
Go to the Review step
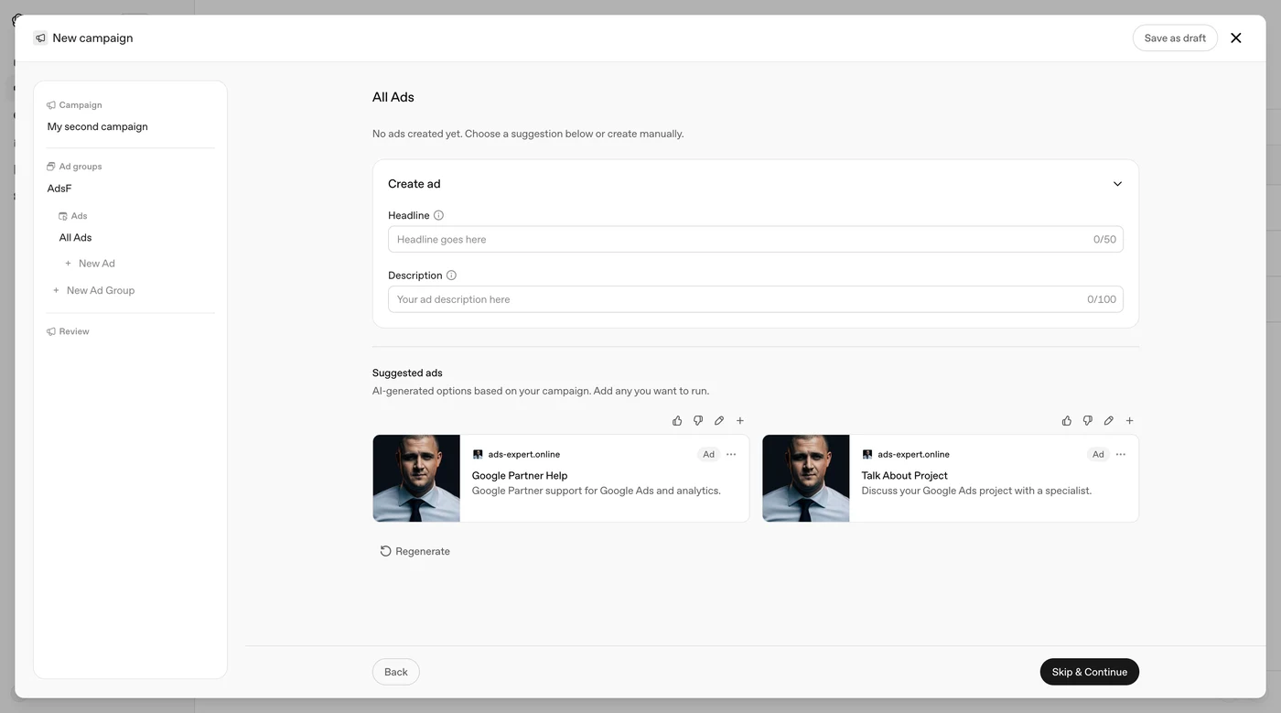[x=69, y=331]
